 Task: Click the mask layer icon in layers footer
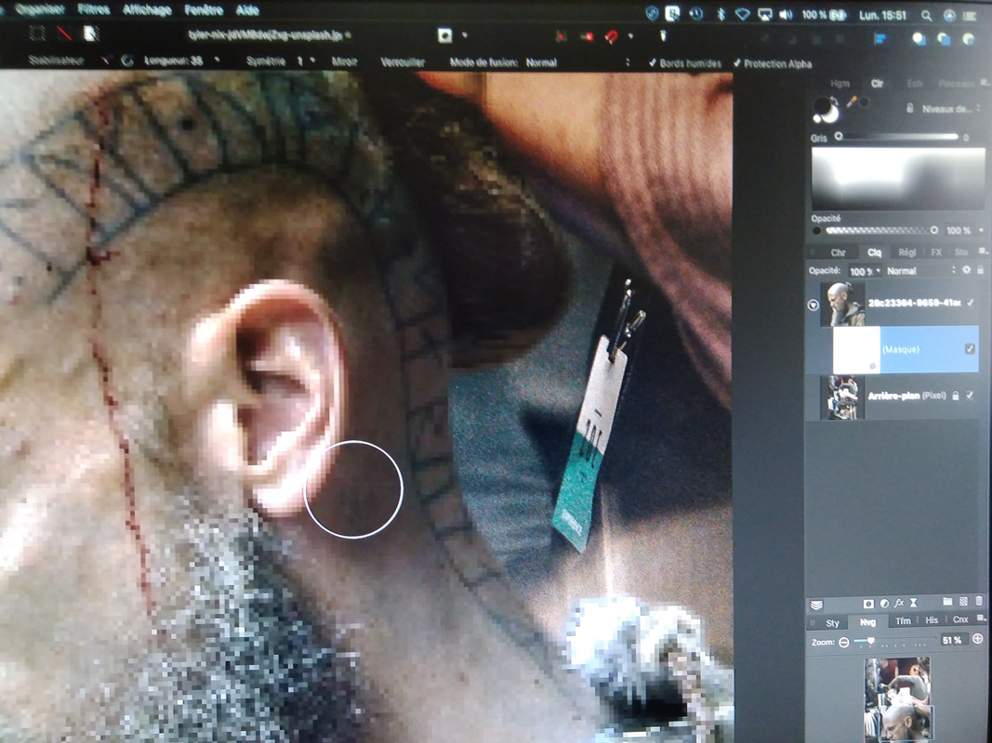[x=868, y=604]
